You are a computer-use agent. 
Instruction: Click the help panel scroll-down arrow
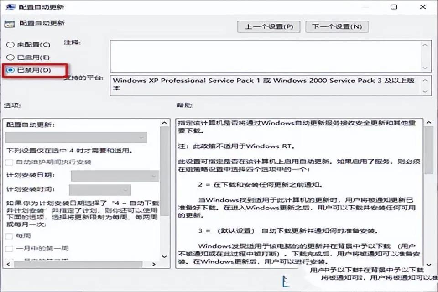click(428, 263)
